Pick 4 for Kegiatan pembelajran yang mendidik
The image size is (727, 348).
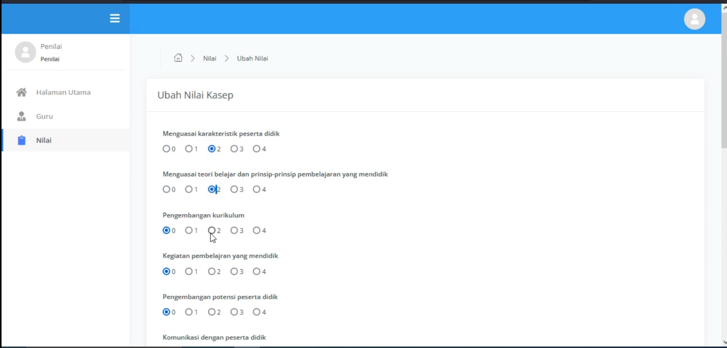tap(256, 271)
